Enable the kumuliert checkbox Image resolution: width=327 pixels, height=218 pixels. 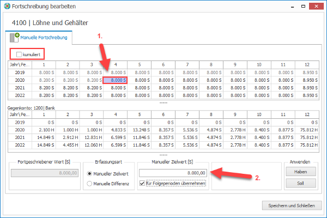pyautogui.click(x=19, y=55)
